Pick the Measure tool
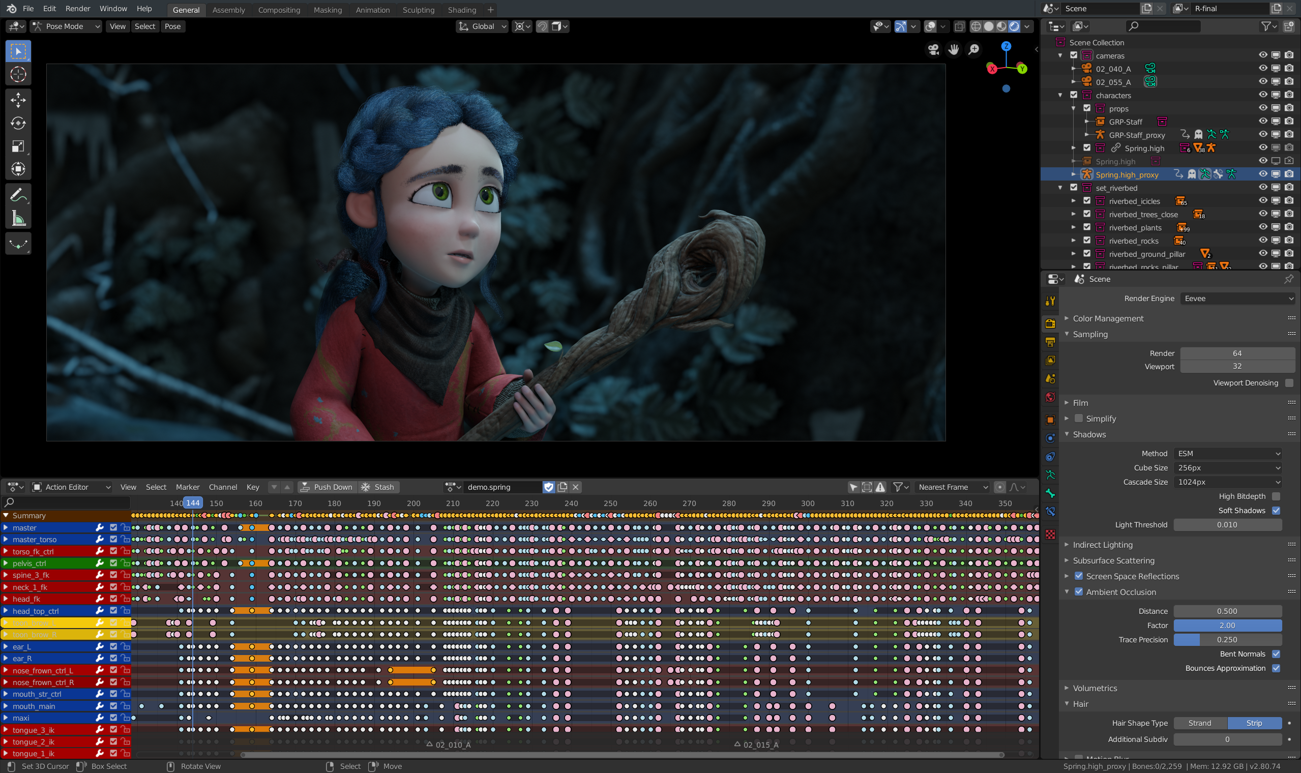This screenshot has width=1301, height=773. (x=18, y=218)
